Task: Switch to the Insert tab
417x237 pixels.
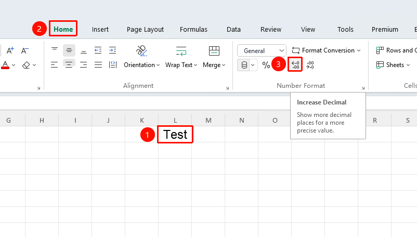Action: [x=100, y=29]
